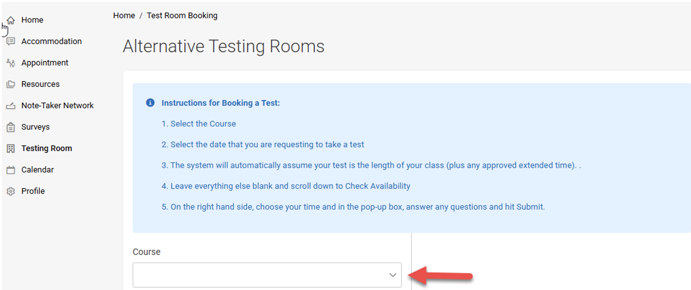691x290 pixels.
Task: Navigate to Home via the breadcrumb
Action: [x=124, y=15]
